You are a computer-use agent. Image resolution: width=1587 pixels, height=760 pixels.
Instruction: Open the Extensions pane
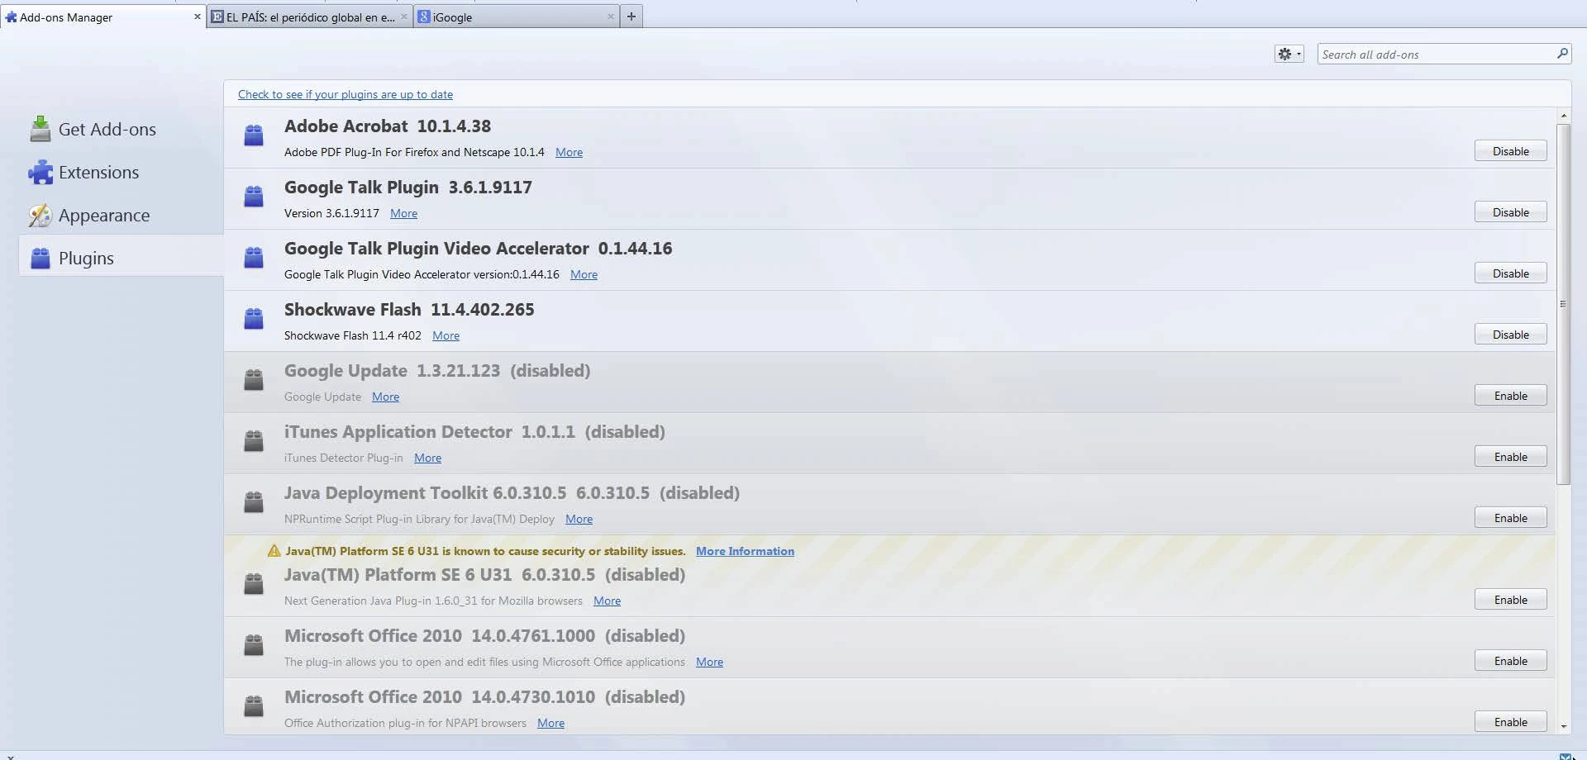tap(121, 172)
